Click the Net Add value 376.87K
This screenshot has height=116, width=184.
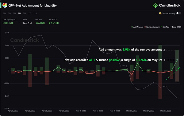click(40, 23)
